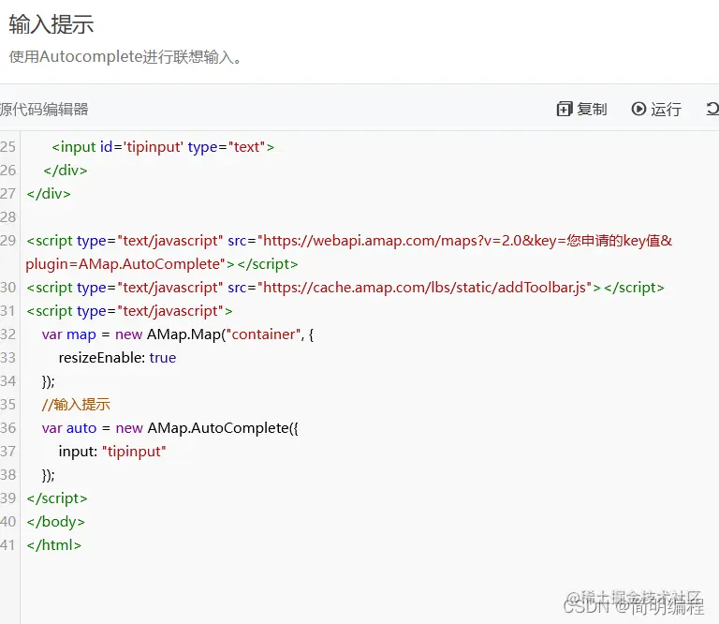The width and height of the screenshot is (719, 624).
Task: Click the closing </html> tag
Action: click(x=54, y=545)
